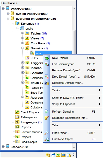Open Script to New SQL Editor submenu
103x158 pixels.
coord(73,98)
